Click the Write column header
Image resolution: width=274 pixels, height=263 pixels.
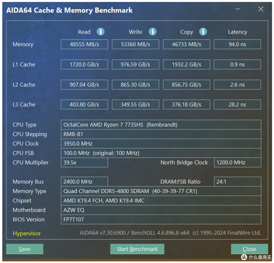(135, 32)
